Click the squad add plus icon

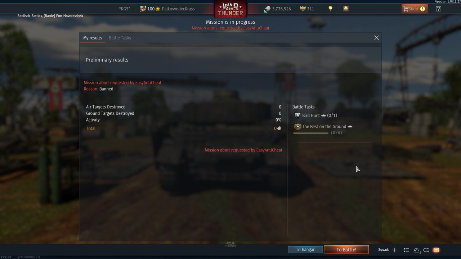click(x=394, y=250)
